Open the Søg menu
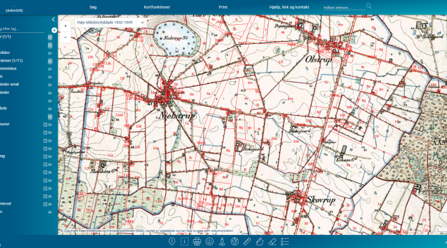Viewport: 447px width, 248px height. click(93, 7)
